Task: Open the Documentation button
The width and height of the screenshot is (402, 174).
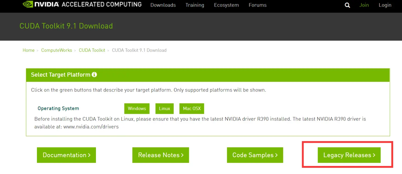Action: coord(66,155)
